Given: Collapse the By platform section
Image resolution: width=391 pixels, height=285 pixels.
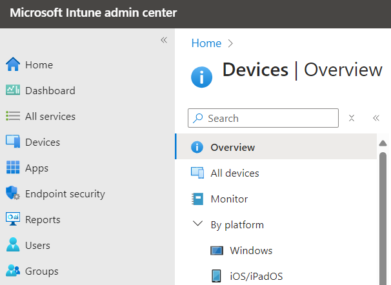Looking at the screenshot, I should click(197, 224).
